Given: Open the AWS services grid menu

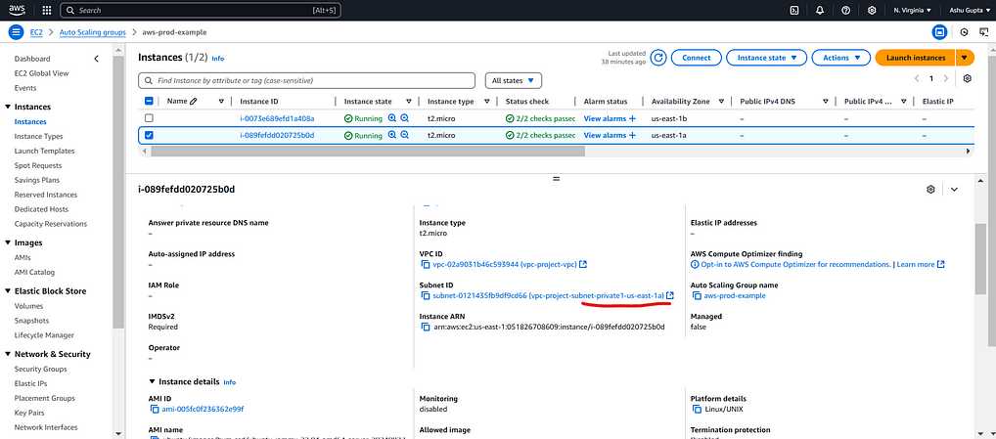Looking at the screenshot, I should tap(46, 10).
